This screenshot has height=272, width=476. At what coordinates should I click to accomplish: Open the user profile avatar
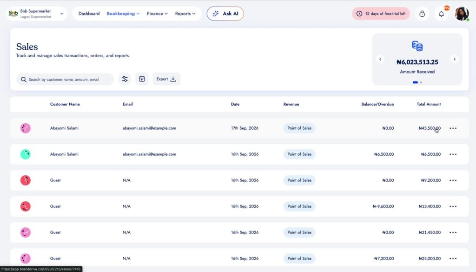point(462,13)
